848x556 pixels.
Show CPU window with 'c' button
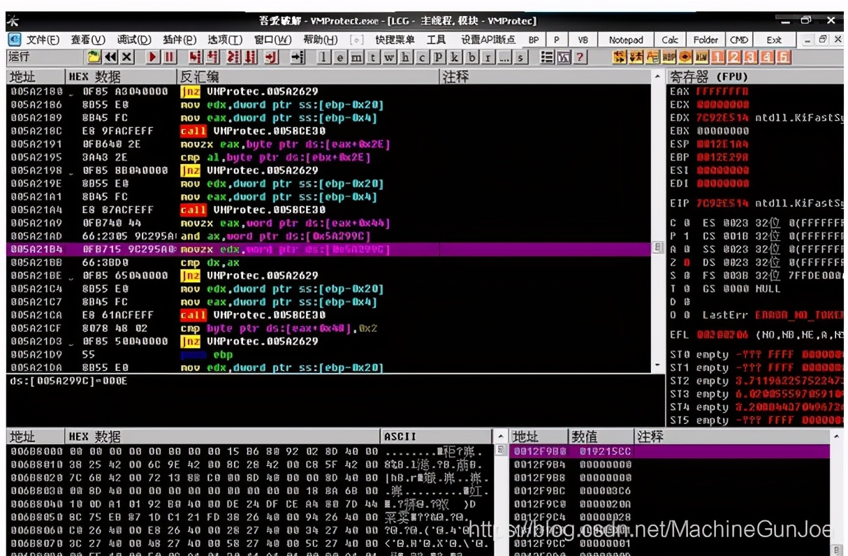tap(421, 57)
